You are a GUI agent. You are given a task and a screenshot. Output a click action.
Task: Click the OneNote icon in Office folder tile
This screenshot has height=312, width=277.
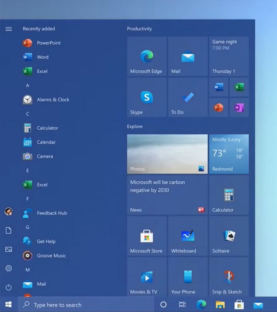click(239, 107)
